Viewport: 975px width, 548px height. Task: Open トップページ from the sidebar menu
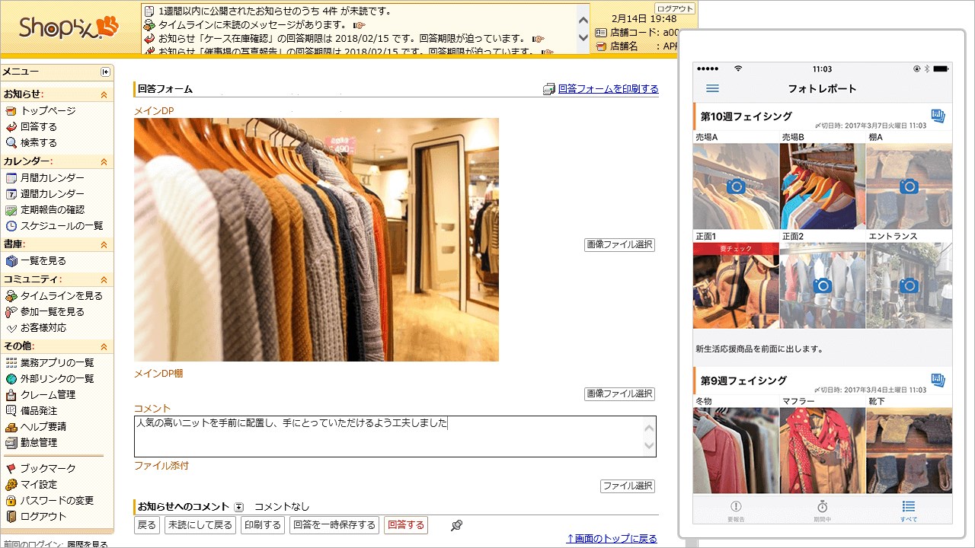point(48,111)
